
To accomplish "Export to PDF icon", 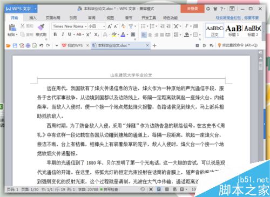I will tap(22, 45).
